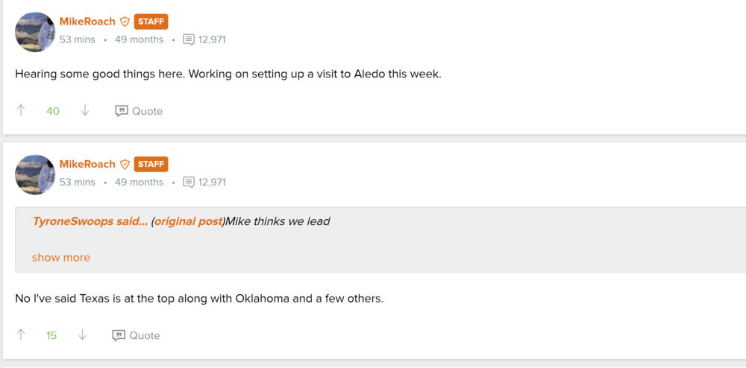This screenshot has width=746, height=368.
Task: Click the STAFF badge in second post
Action: click(151, 164)
